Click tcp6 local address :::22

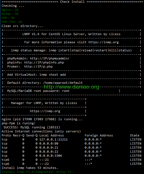[44, 164]
